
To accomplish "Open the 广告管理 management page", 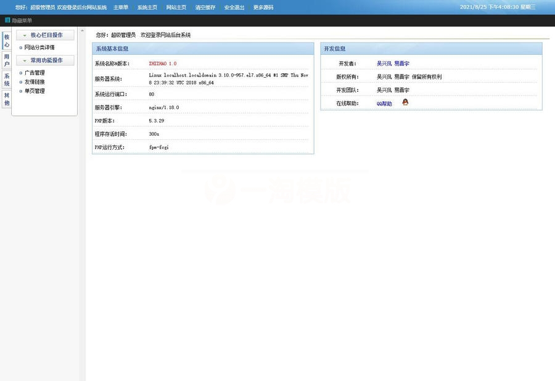I will [x=35, y=72].
